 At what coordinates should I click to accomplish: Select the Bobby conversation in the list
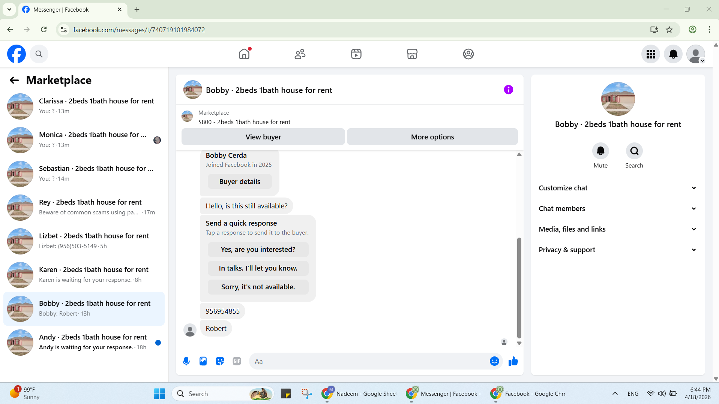click(84, 309)
